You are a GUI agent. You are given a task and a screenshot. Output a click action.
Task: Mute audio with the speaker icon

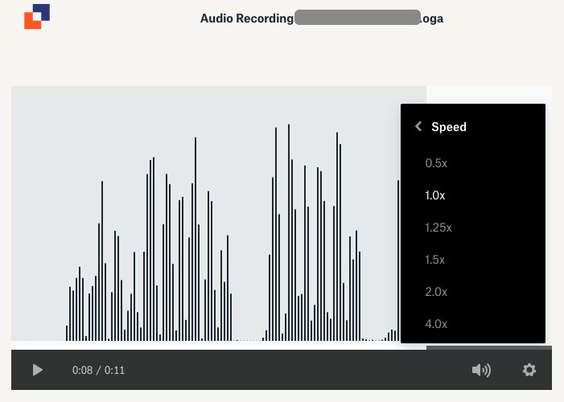point(481,370)
